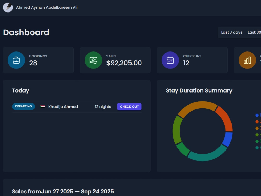This screenshot has height=196, width=261.
Task: Click guest name Khadija Ahmed
Action: tap(63, 107)
